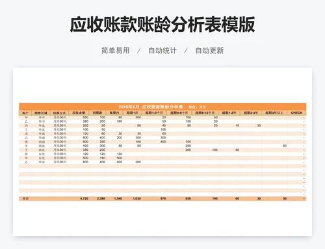The width and height of the screenshot is (325, 249).
Task: Select the 超期1月 column header
Action: [132, 112]
